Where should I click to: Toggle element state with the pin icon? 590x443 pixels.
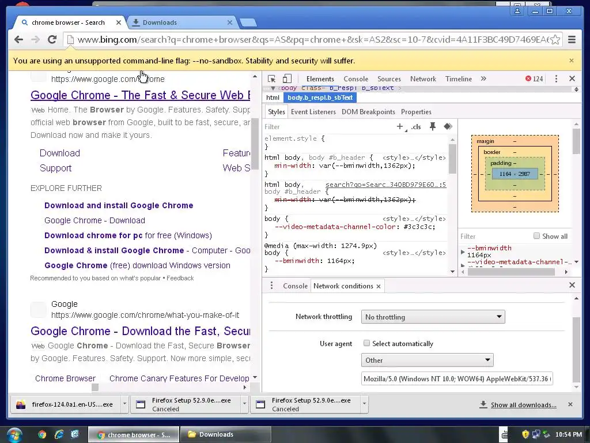click(433, 126)
